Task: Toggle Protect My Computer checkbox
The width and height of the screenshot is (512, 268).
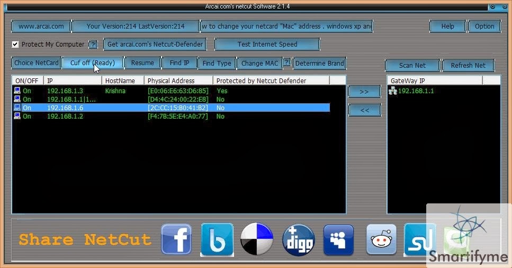Action: point(15,44)
